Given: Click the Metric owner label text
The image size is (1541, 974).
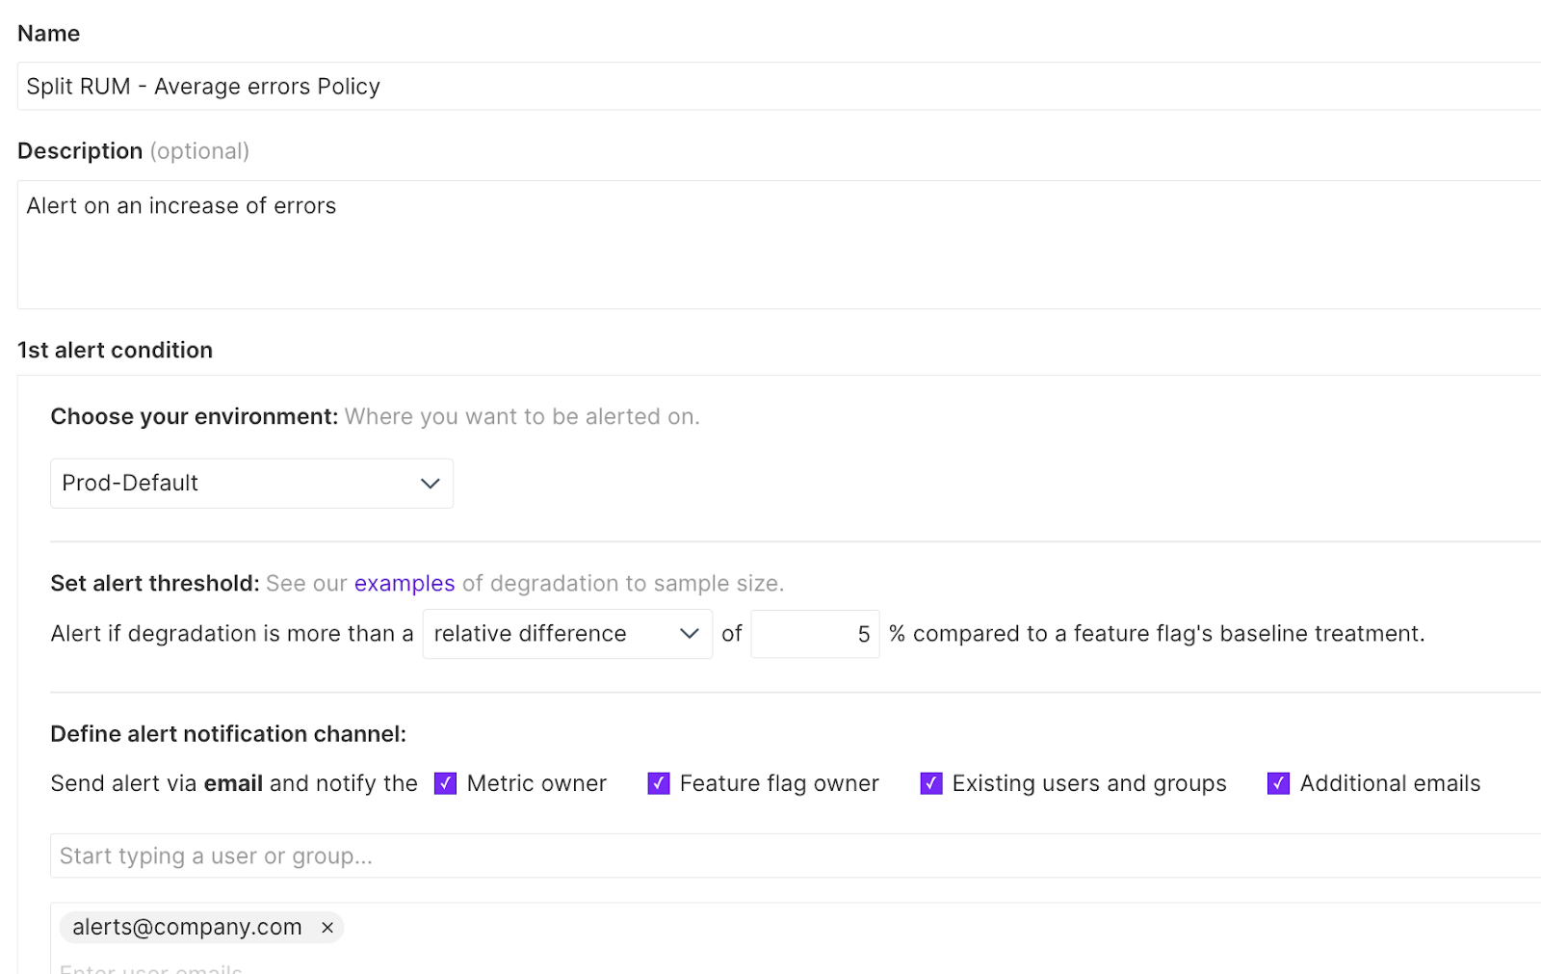Looking at the screenshot, I should coord(536,783).
